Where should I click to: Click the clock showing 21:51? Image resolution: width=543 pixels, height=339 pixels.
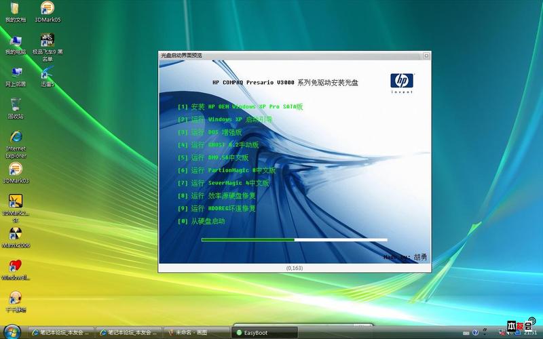[x=530, y=333]
